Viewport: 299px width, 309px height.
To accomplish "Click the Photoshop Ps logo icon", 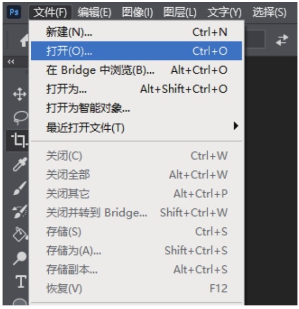I will point(14,12).
